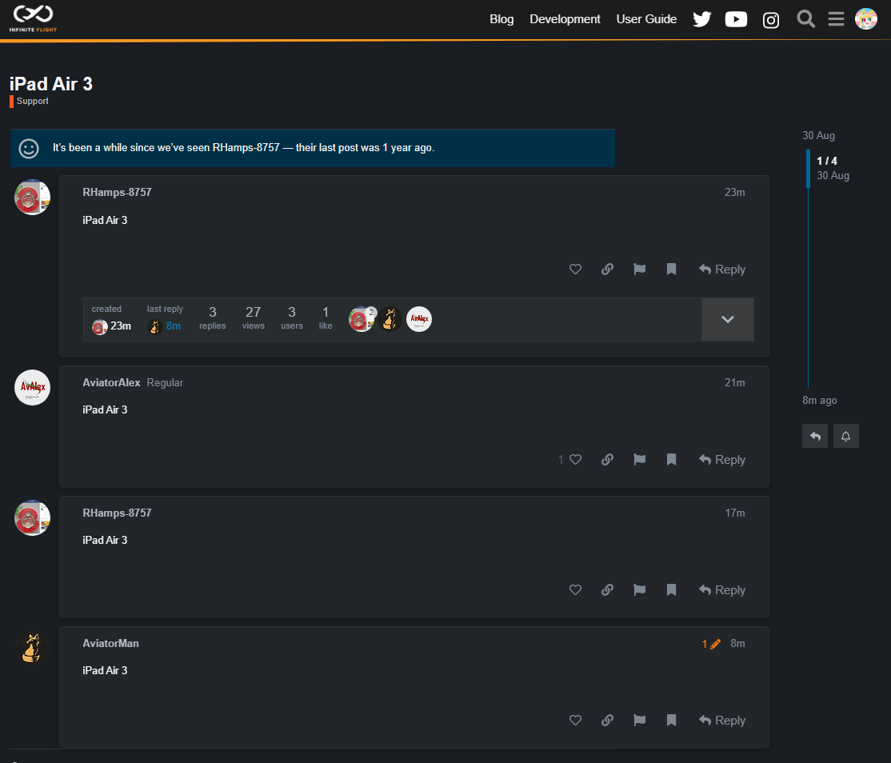The height and width of the screenshot is (763, 891).
Task: Open the Twitter icon link in header
Action: (x=701, y=19)
